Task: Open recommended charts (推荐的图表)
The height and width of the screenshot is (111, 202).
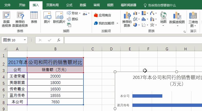Action: coord(127,19)
